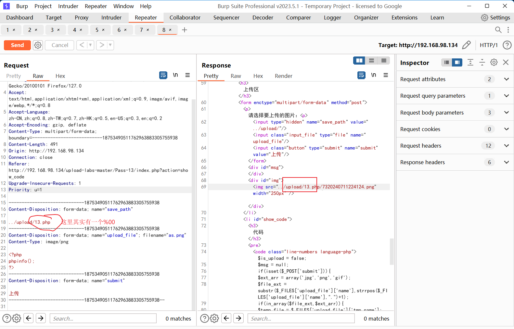The width and height of the screenshot is (514, 329).
Task: Focus the request search field
Action: point(103,319)
